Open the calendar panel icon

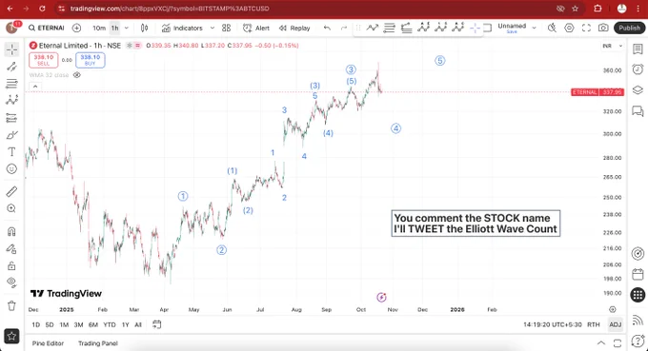coord(638,274)
